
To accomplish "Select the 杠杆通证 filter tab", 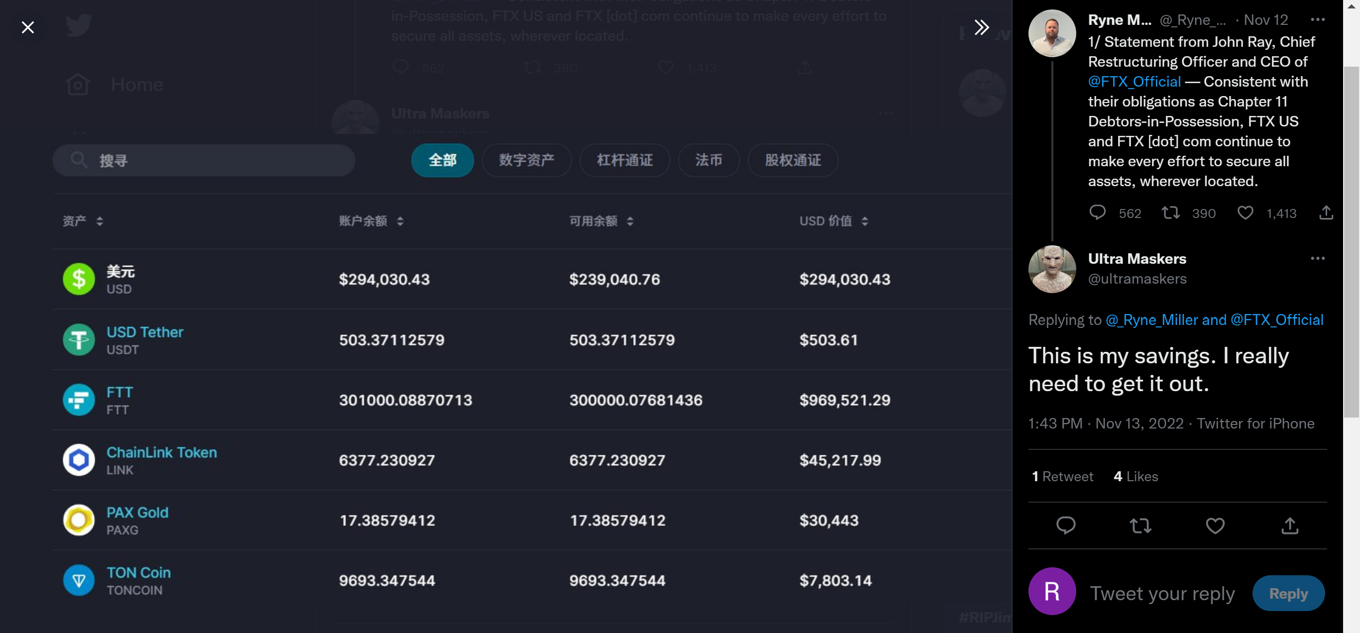I will click(625, 160).
